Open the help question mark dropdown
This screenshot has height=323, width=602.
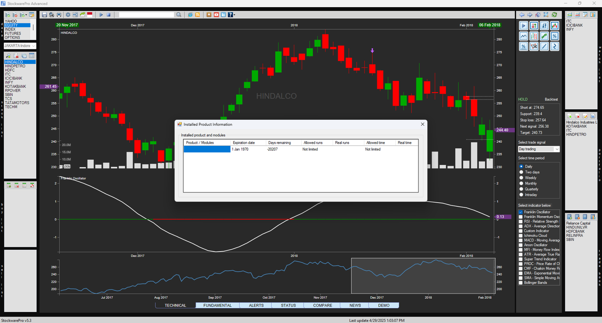231,15
